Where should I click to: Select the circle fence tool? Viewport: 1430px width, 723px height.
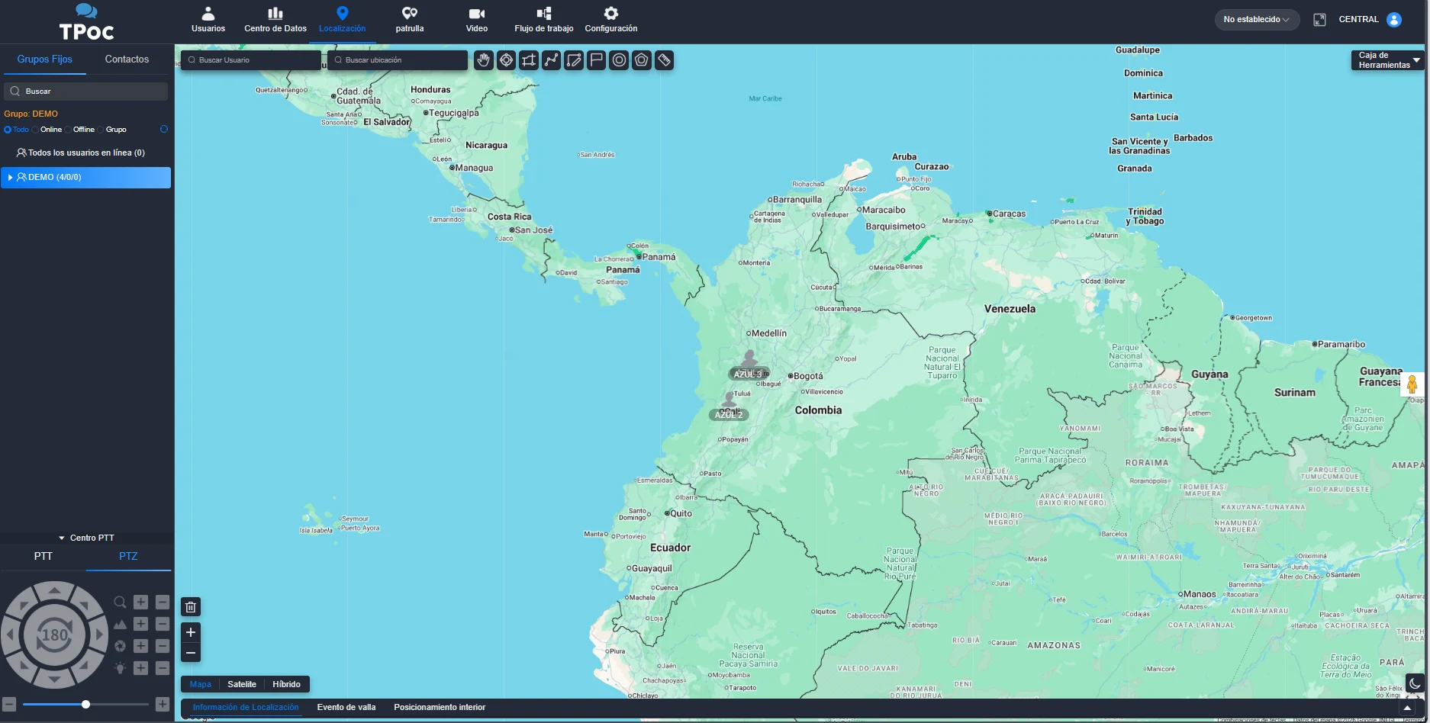pyautogui.click(x=620, y=60)
